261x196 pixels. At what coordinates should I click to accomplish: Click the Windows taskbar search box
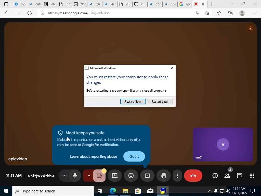(53, 191)
